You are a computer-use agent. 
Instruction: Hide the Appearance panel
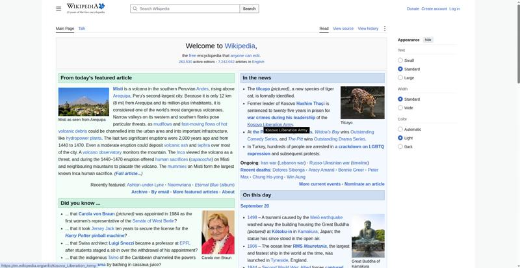tap(428, 40)
